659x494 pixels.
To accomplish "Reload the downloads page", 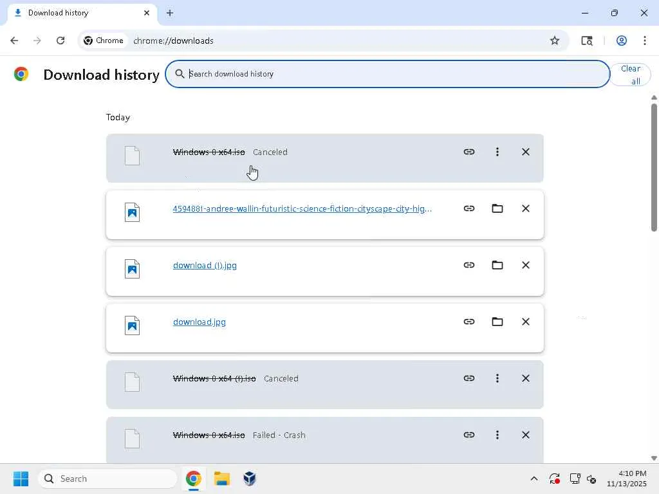I will click(x=60, y=41).
